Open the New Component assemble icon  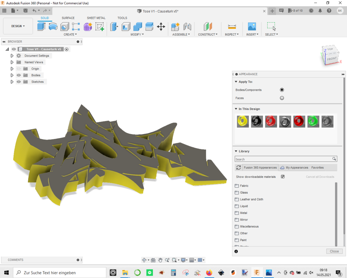[x=175, y=26]
